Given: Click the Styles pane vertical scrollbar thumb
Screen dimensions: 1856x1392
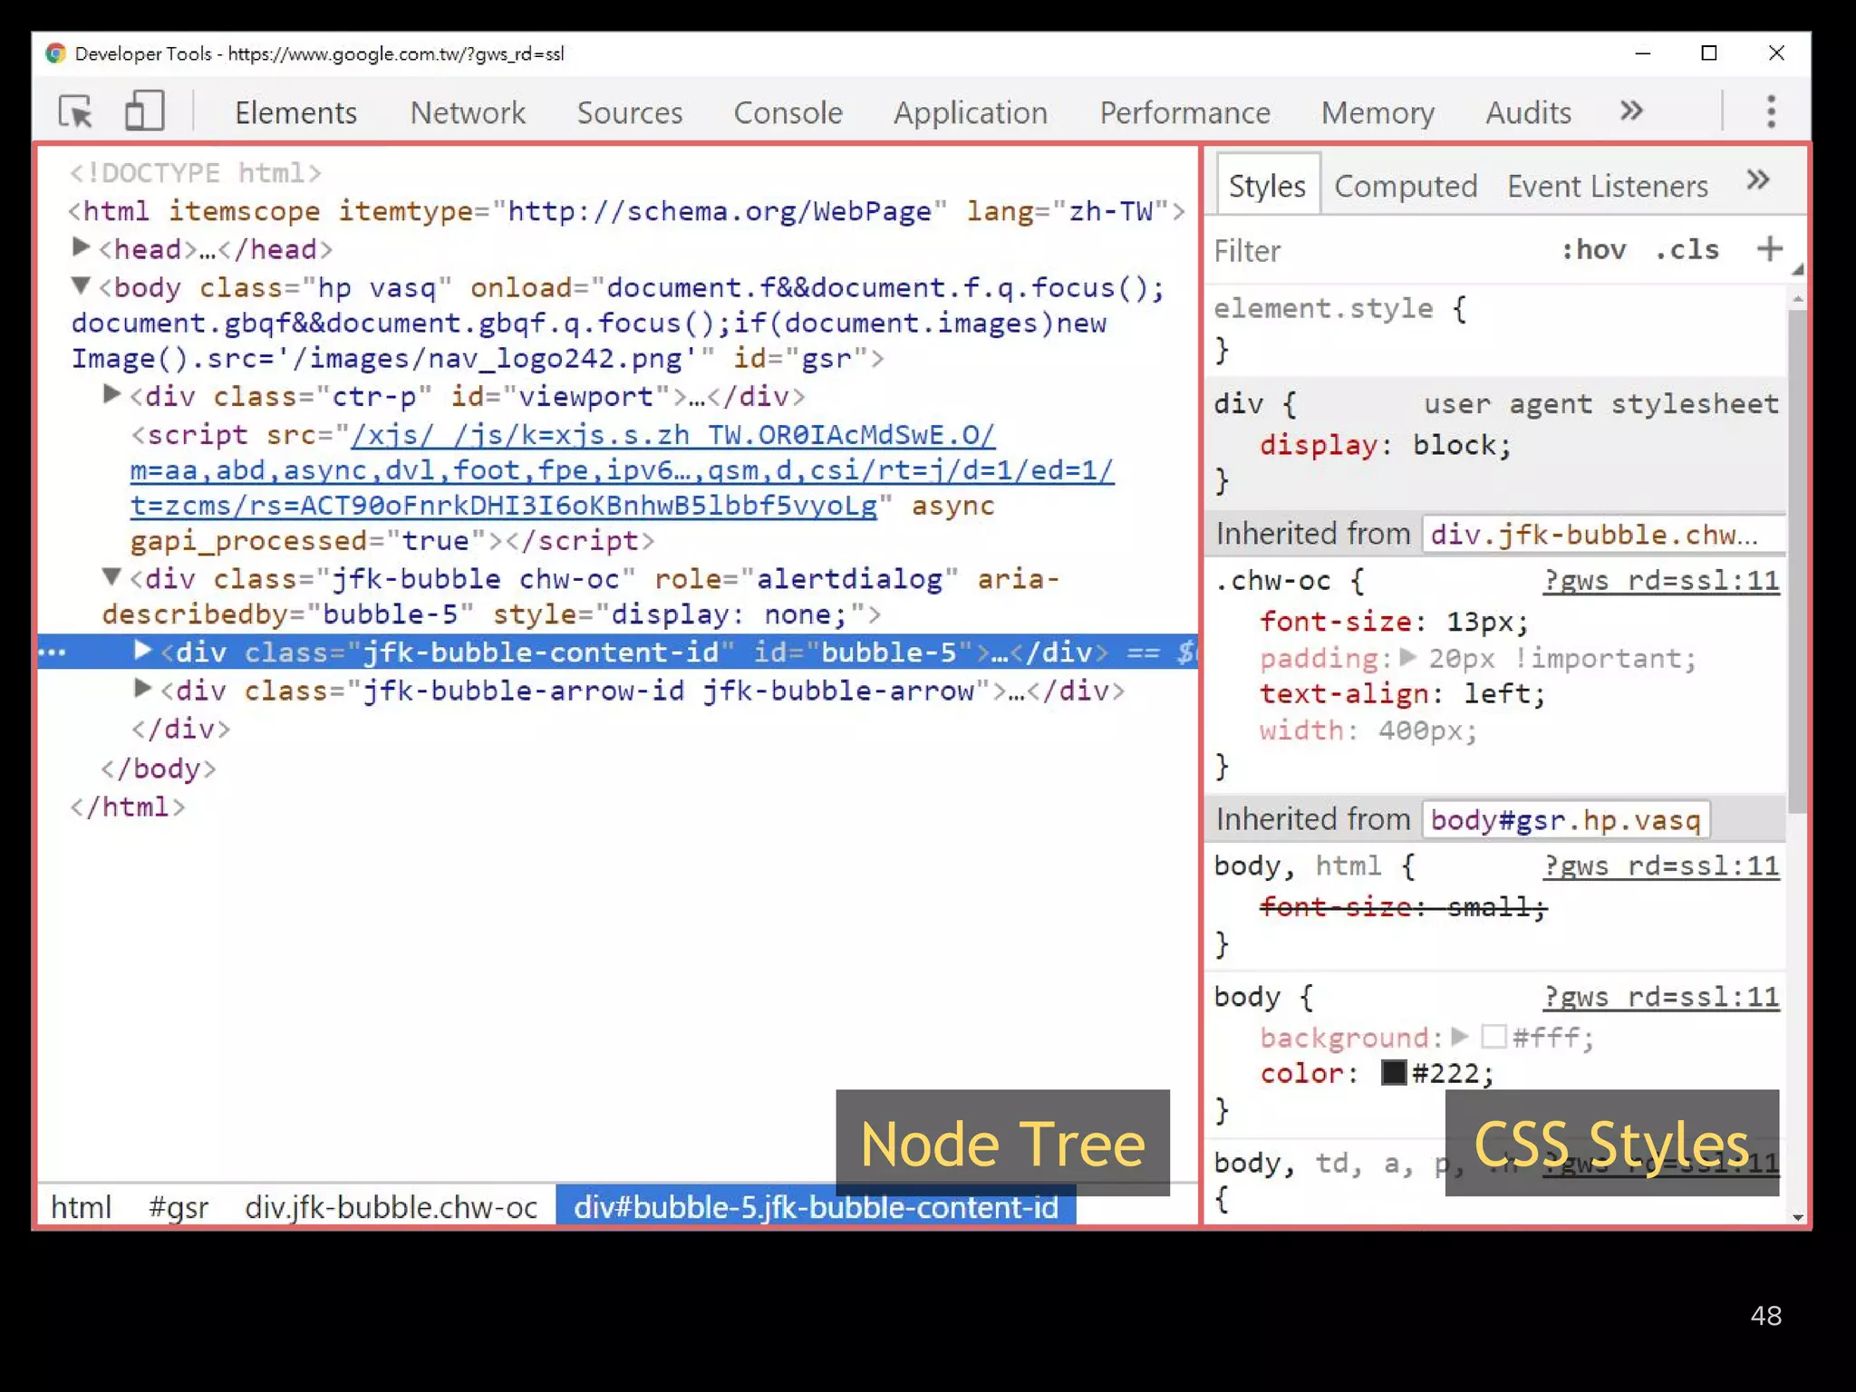Looking at the screenshot, I should point(1797,562).
